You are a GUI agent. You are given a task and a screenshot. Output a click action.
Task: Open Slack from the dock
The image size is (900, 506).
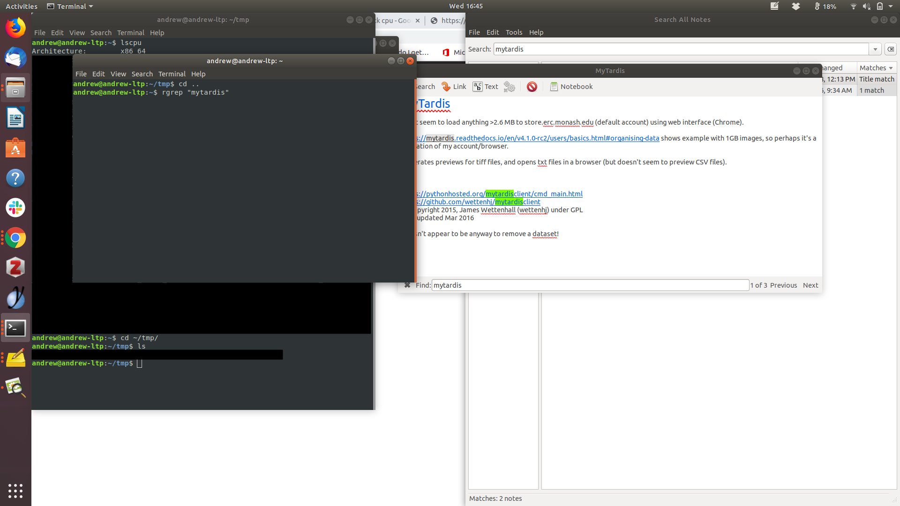click(15, 208)
